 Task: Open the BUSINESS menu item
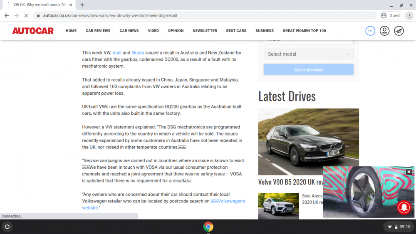pos(265,31)
